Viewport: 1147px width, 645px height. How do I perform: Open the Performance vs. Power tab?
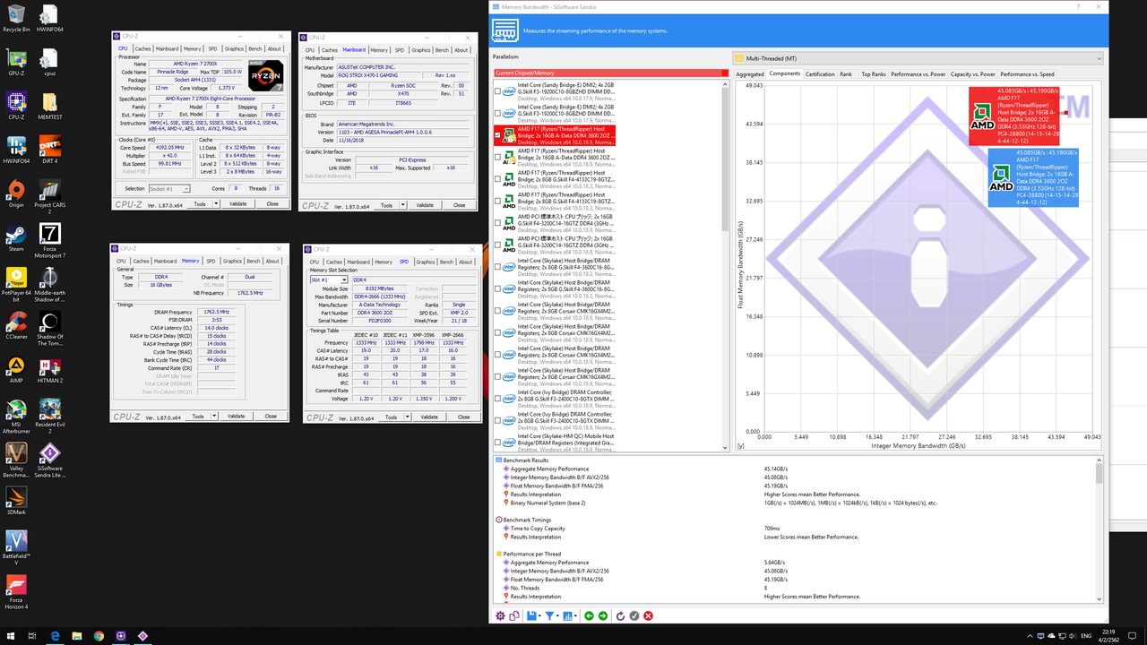click(918, 74)
